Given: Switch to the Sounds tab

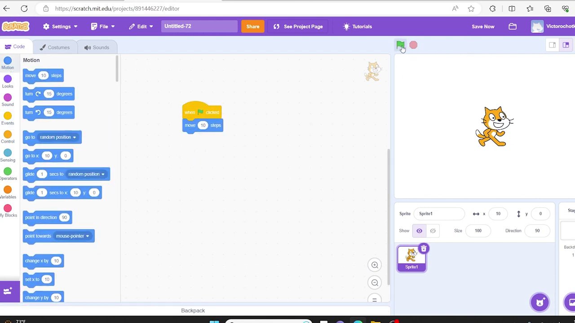Looking at the screenshot, I should [97, 47].
